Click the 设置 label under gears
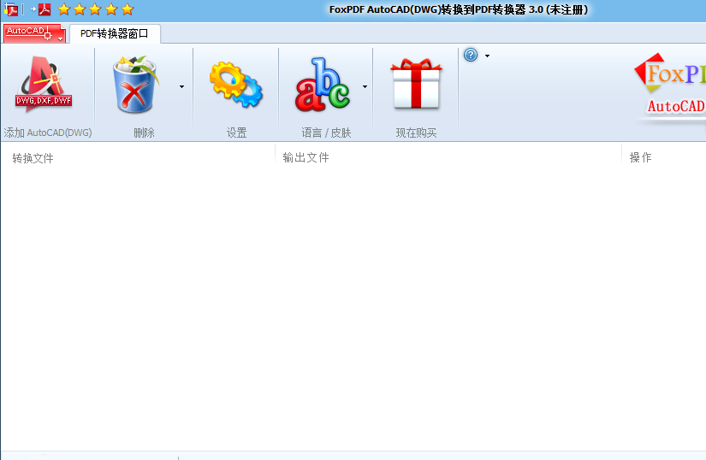This screenshot has width=706, height=460. point(236,133)
